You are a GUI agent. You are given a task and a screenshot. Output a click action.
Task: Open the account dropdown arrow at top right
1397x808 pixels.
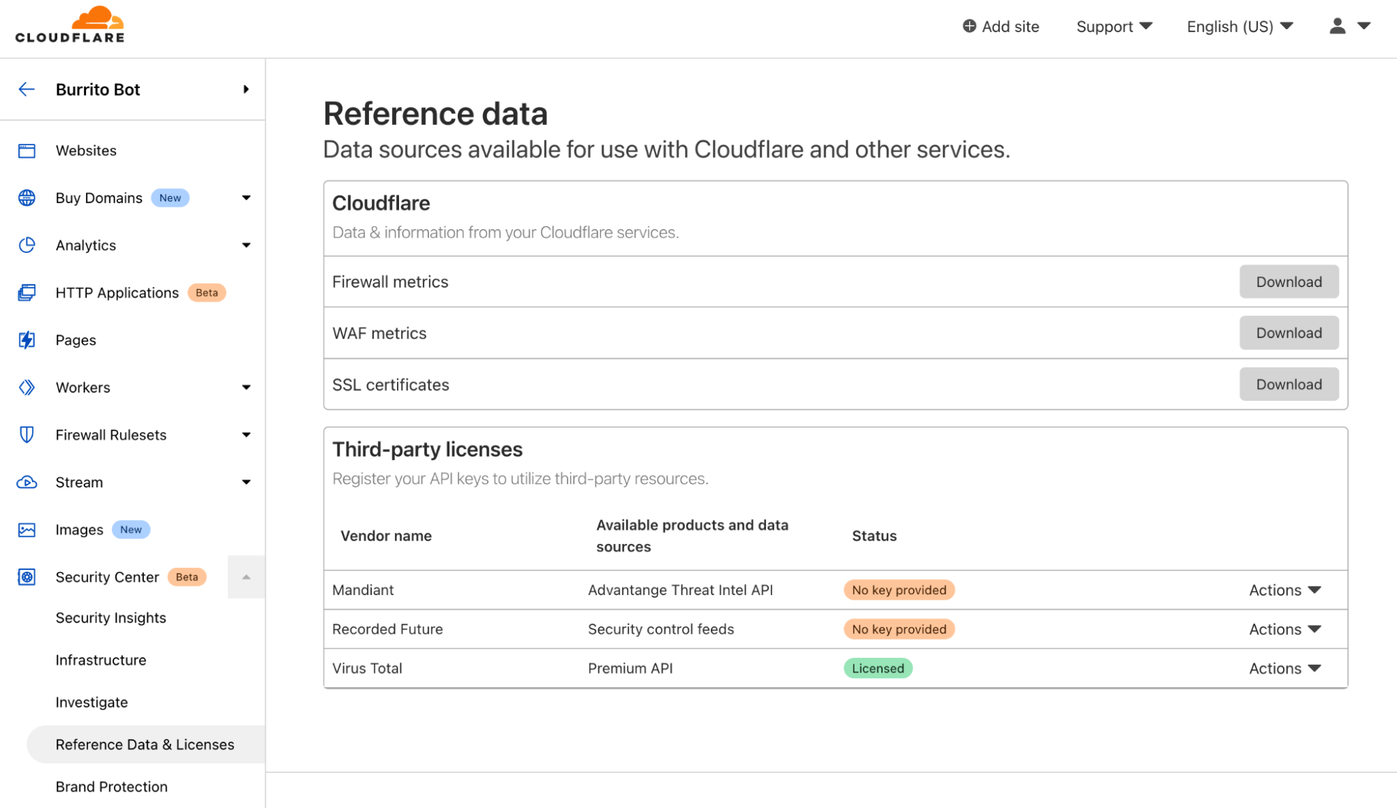pos(1363,26)
